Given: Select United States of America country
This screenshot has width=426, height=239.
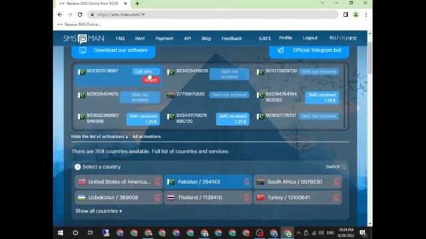Looking at the screenshot, I should (118, 182).
